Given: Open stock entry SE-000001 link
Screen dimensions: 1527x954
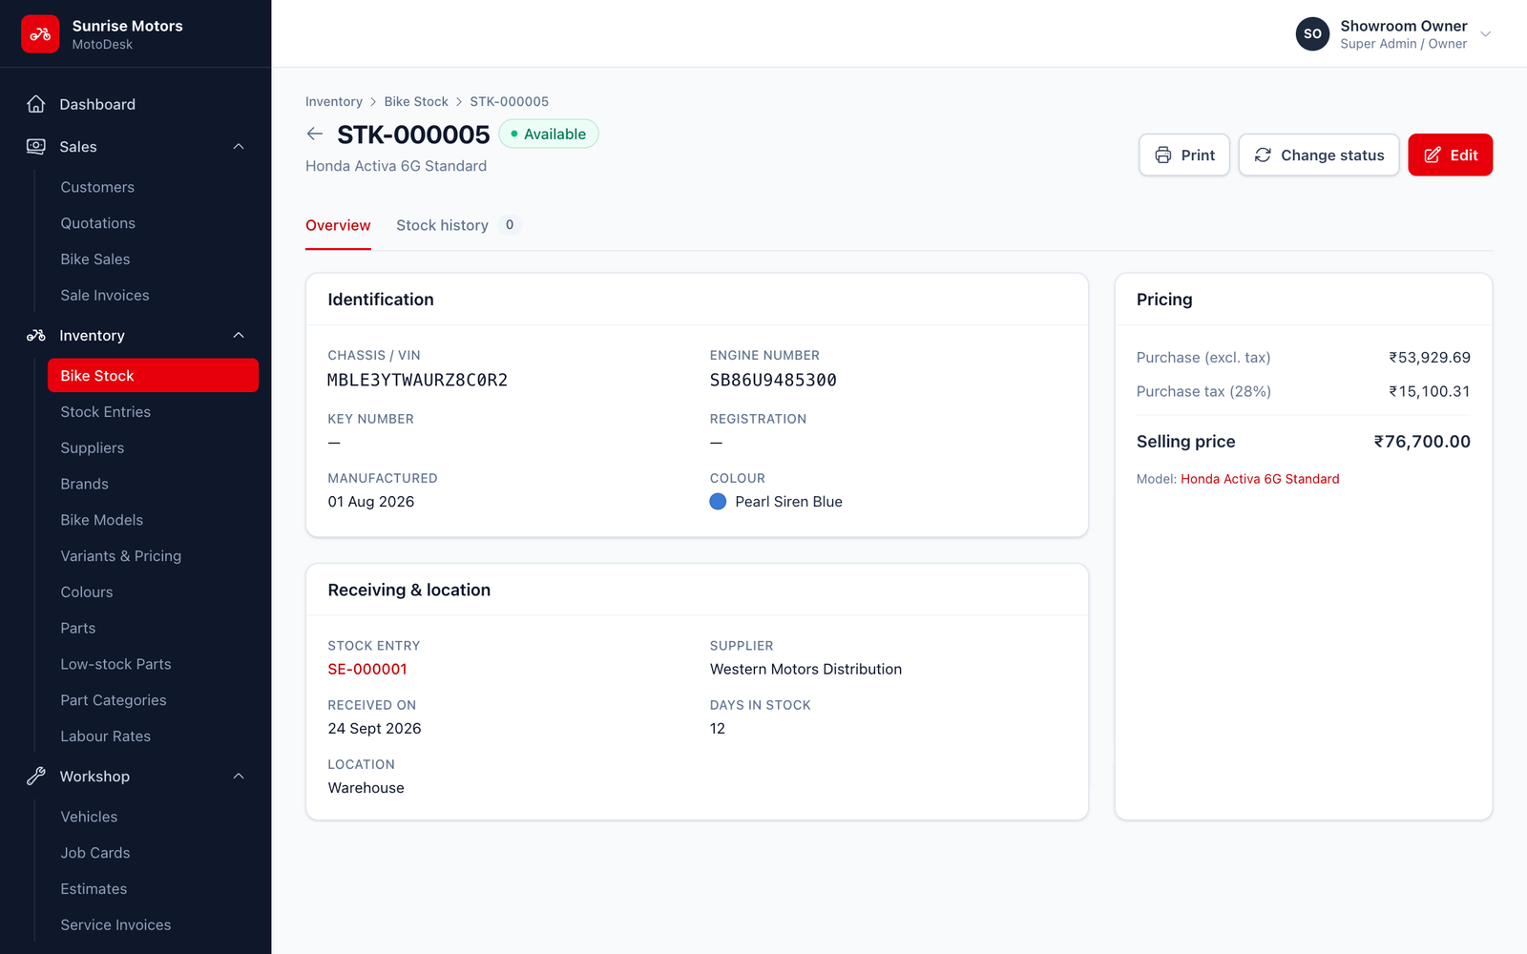Looking at the screenshot, I should pyautogui.click(x=367, y=670).
